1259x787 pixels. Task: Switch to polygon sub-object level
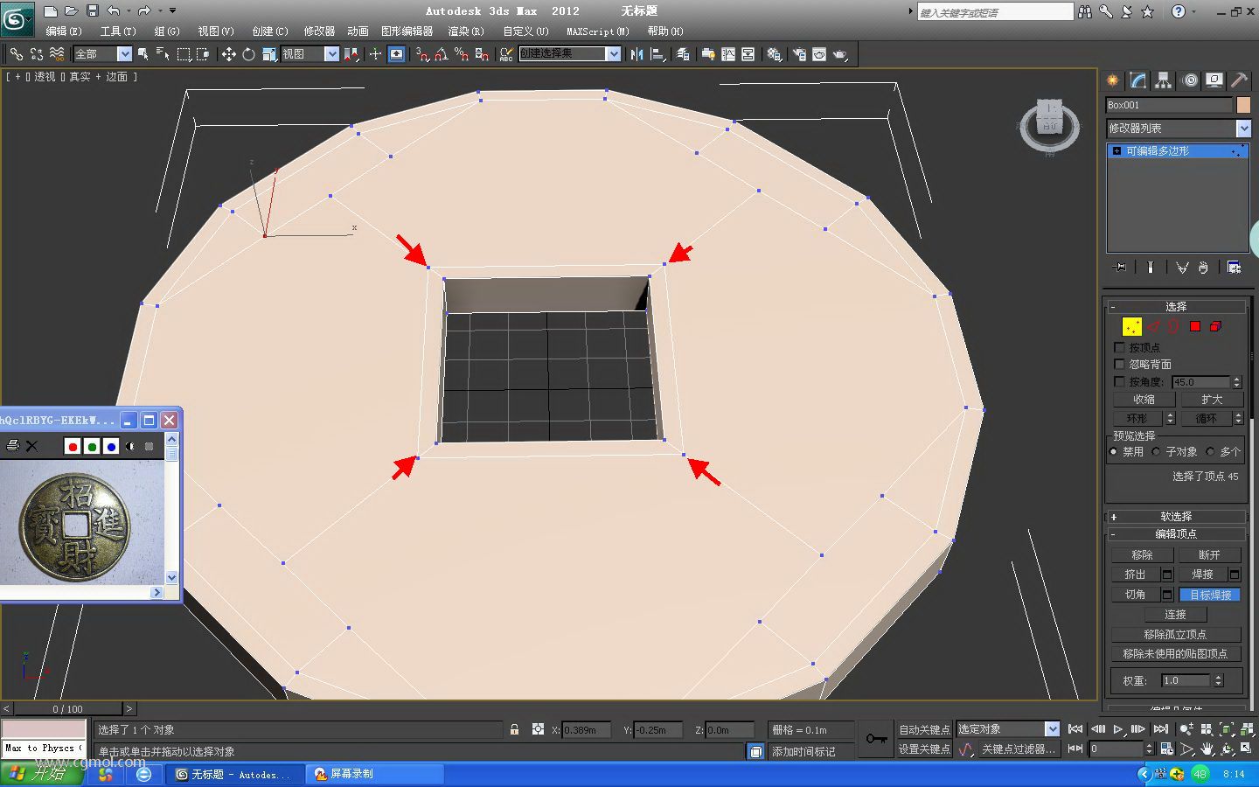click(1194, 326)
